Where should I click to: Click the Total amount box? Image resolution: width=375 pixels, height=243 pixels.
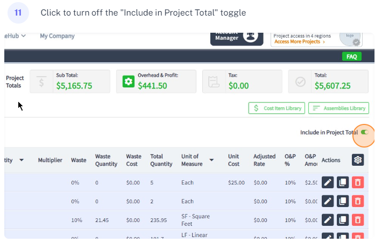[x=328, y=82]
